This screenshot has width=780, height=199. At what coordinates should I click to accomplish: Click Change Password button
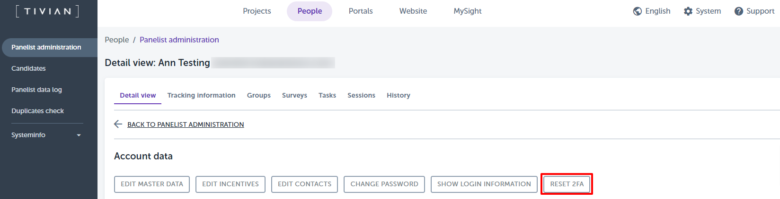tap(384, 184)
